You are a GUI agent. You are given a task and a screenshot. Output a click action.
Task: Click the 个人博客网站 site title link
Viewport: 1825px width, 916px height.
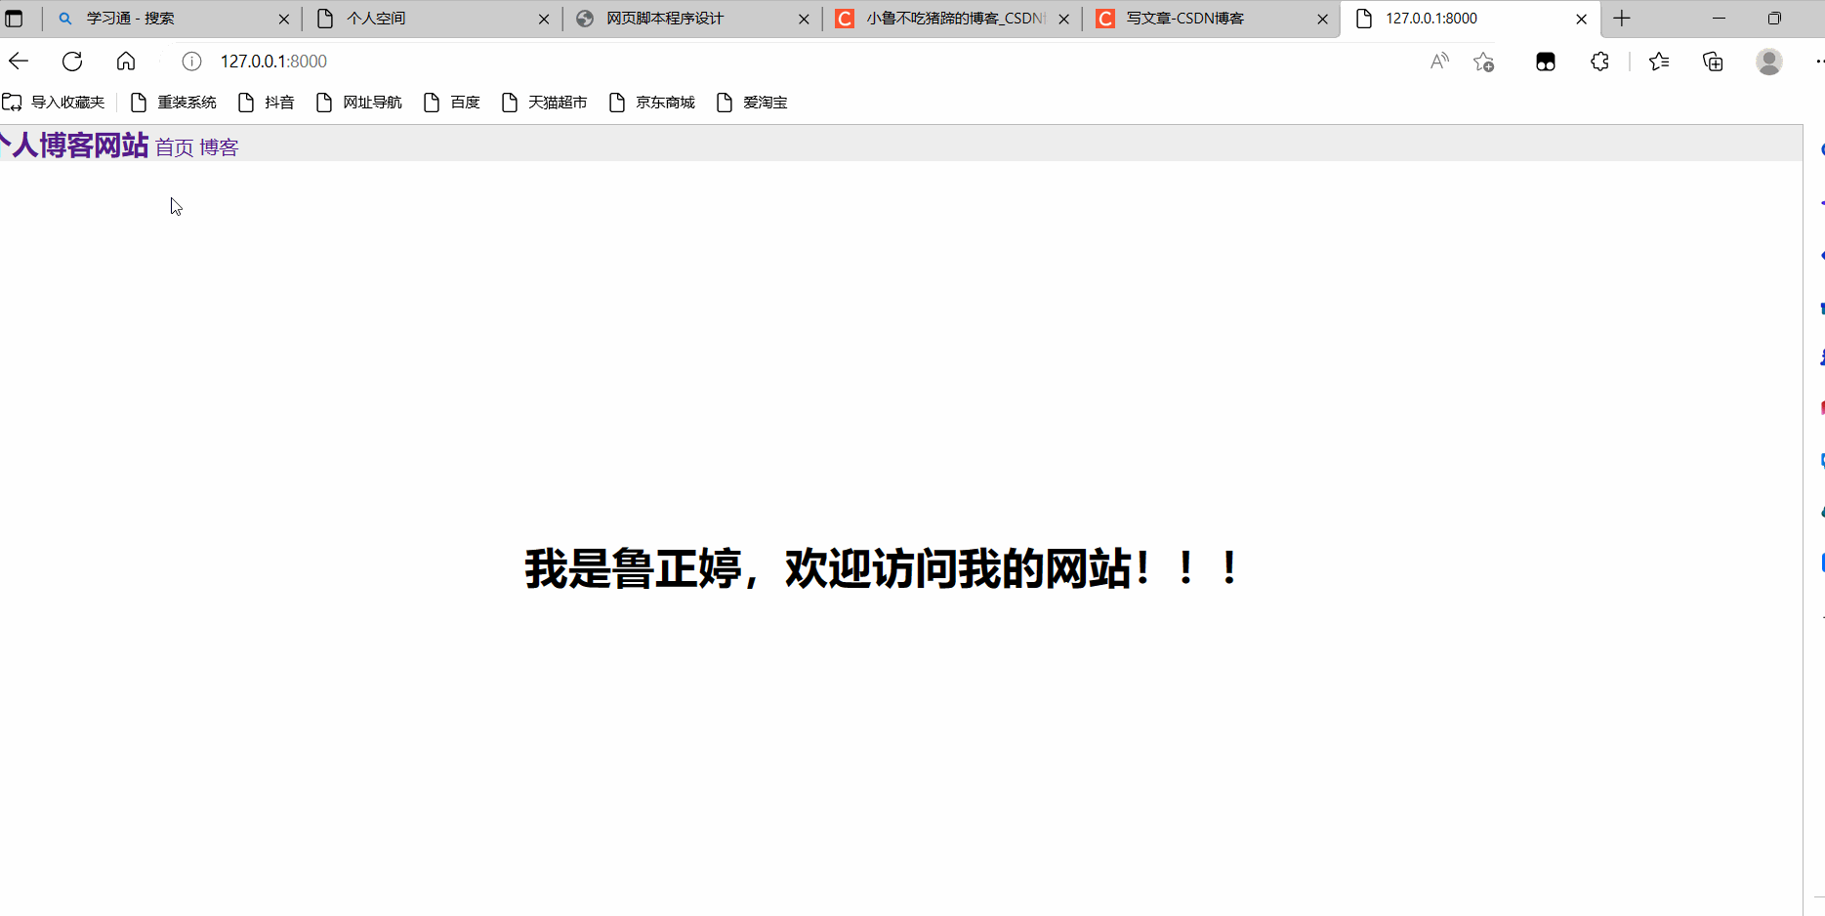click(74, 145)
